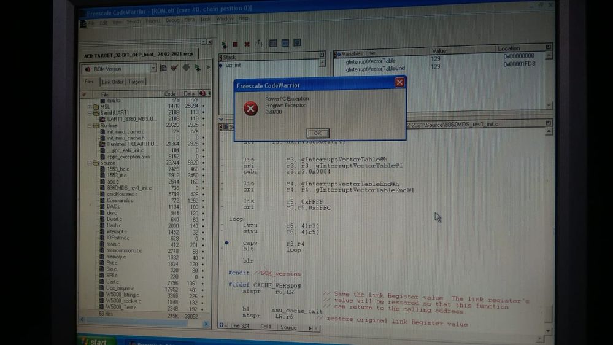The width and height of the screenshot is (613, 345).
Task: Close the PowerPC Exception error dialog
Action: click(x=399, y=82)
